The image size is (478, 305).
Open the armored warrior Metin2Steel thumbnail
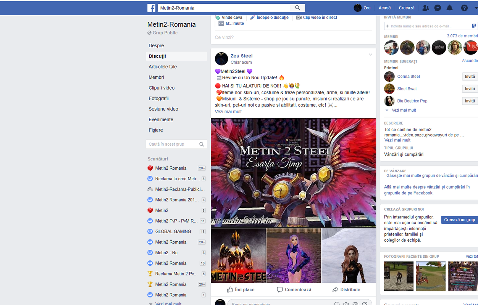point(238,255)
